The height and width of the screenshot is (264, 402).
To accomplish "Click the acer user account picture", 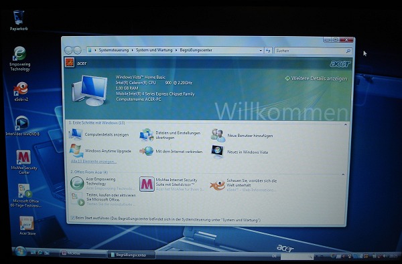I will (x=70, y=63).
